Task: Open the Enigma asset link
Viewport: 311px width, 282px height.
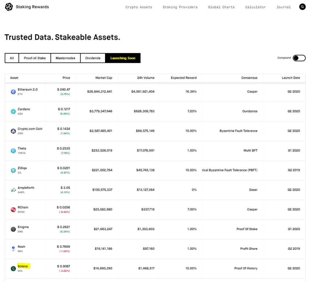Action: [x=23, y=227]
